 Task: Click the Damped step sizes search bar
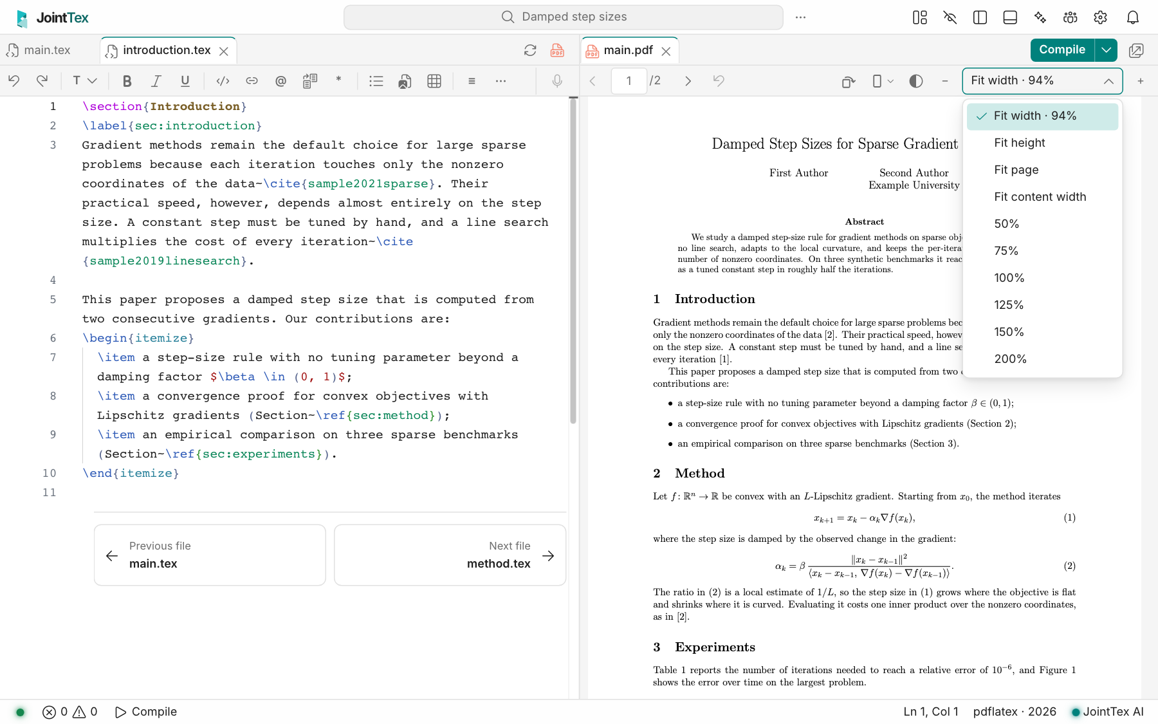[564, 17]
